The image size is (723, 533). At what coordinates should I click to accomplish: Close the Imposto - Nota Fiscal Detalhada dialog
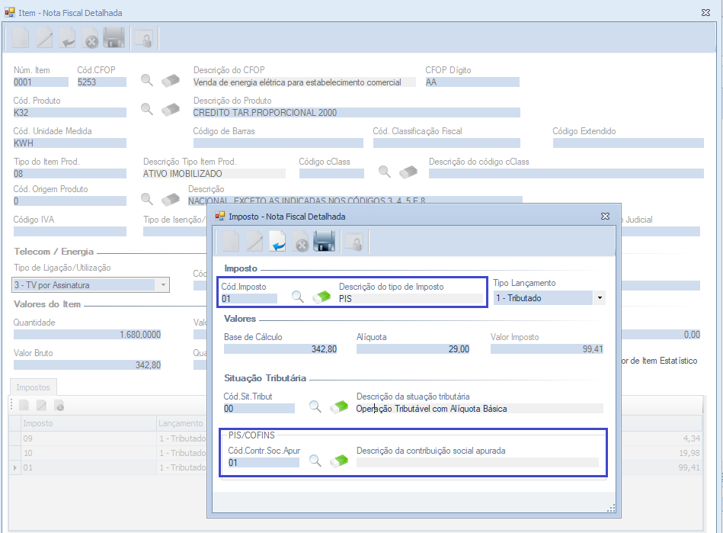coord(605,217)
